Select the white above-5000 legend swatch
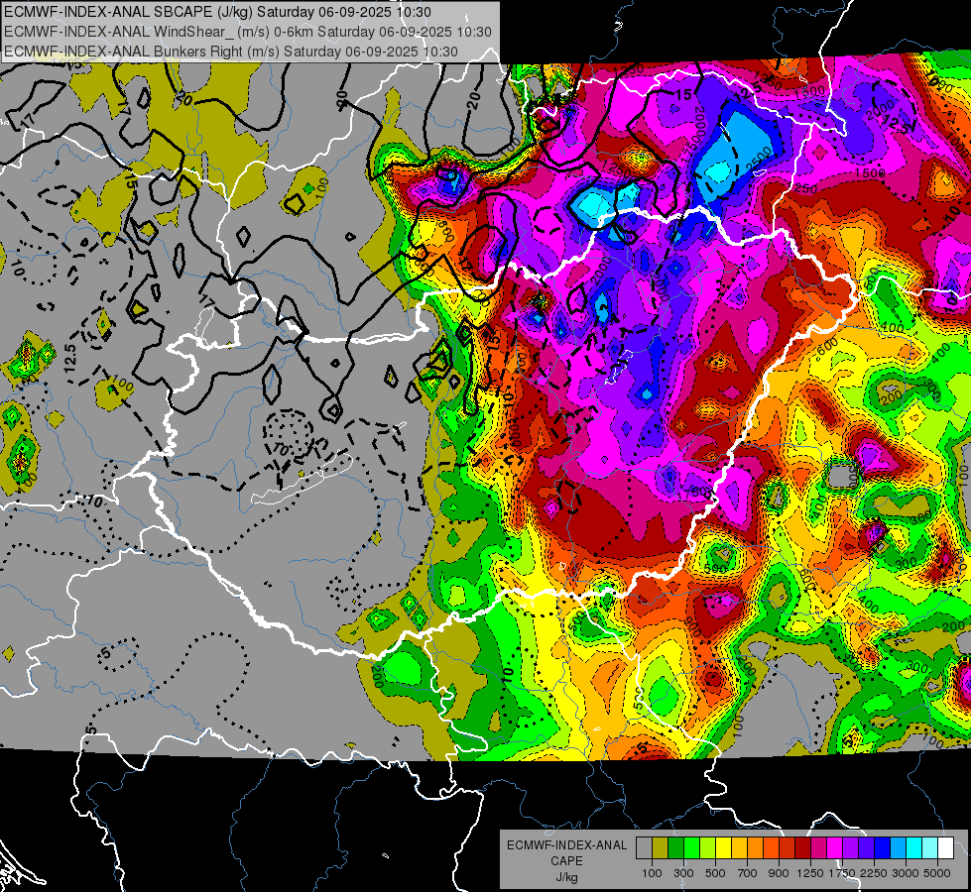 [x=945, y=848]
